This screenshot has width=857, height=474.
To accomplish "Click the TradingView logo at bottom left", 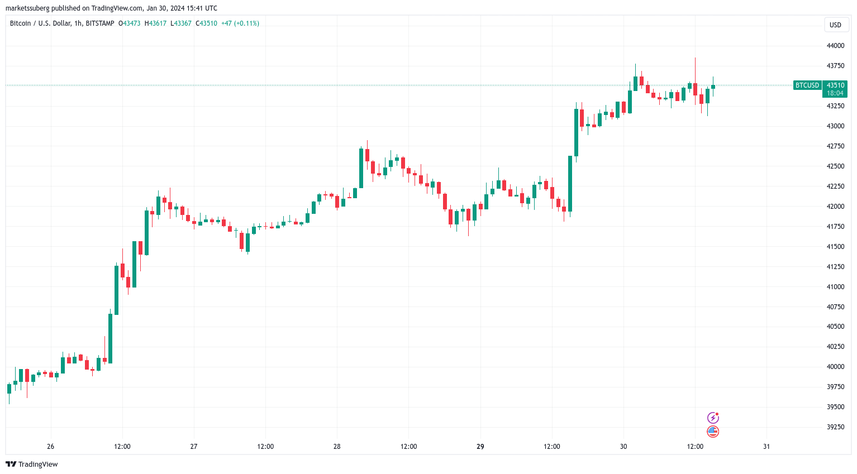I will point(32,464).
